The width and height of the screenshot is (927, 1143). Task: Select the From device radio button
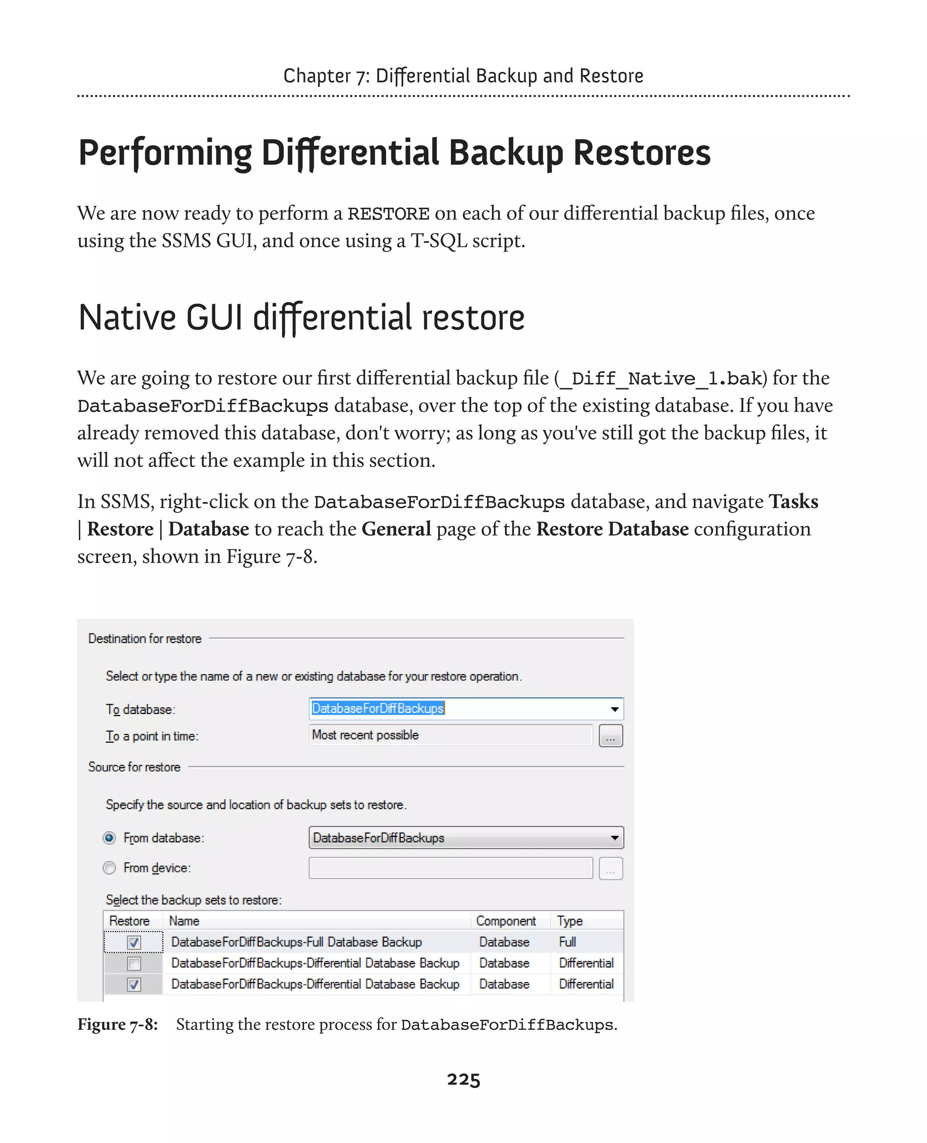click(109, 867)
